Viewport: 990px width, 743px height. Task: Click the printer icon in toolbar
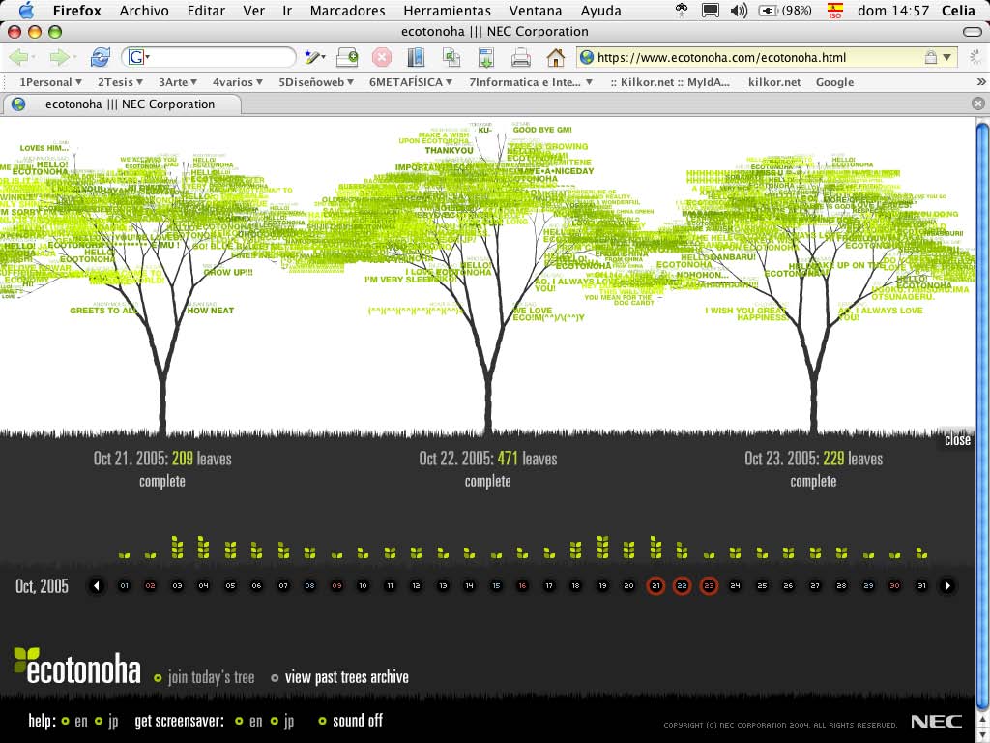(x=520, y=58)
